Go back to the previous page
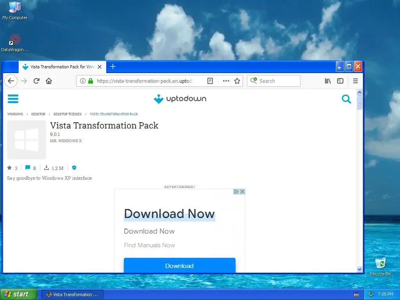400x300 pixels. (11, 81)
